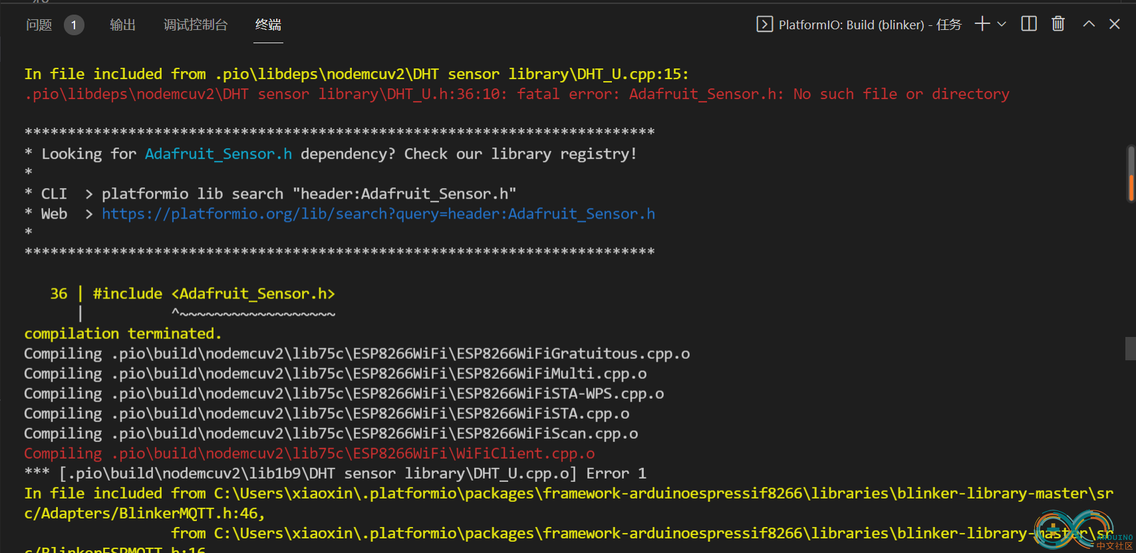Click the ESP8266WiFiScan.cpp.o compiling line
The image size is (1136, 553).
tap(331, 433)
